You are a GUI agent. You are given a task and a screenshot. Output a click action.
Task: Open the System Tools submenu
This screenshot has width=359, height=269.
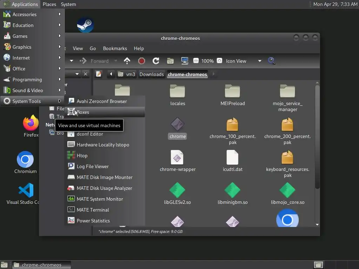tap(32, 101)
